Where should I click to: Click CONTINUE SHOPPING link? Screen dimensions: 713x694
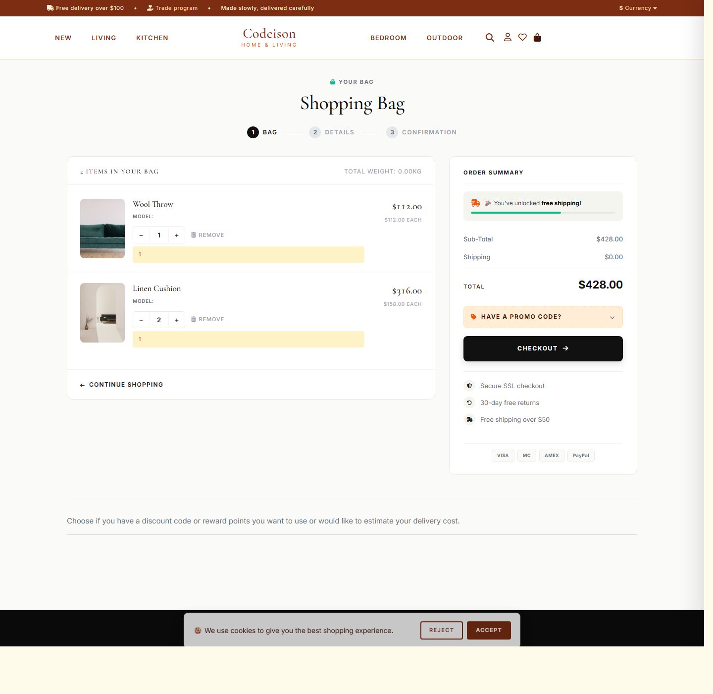[x=121, y=385]
